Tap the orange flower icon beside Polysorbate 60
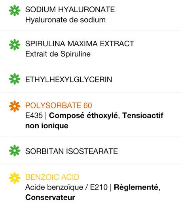 15,106
